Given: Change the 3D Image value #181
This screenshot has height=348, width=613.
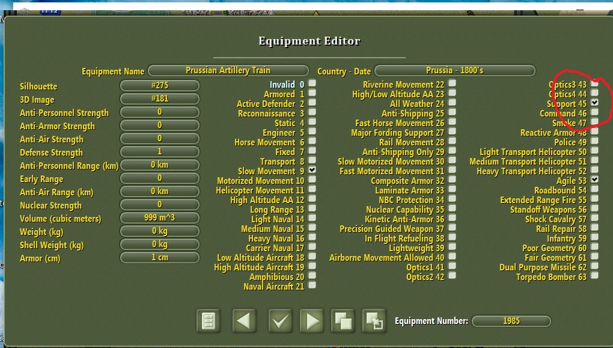Looking at the screenshot, I should [159, 99].
